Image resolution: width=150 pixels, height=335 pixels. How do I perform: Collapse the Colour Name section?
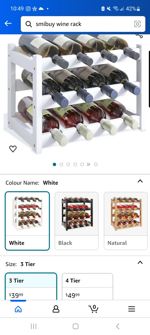pos(140,181)
